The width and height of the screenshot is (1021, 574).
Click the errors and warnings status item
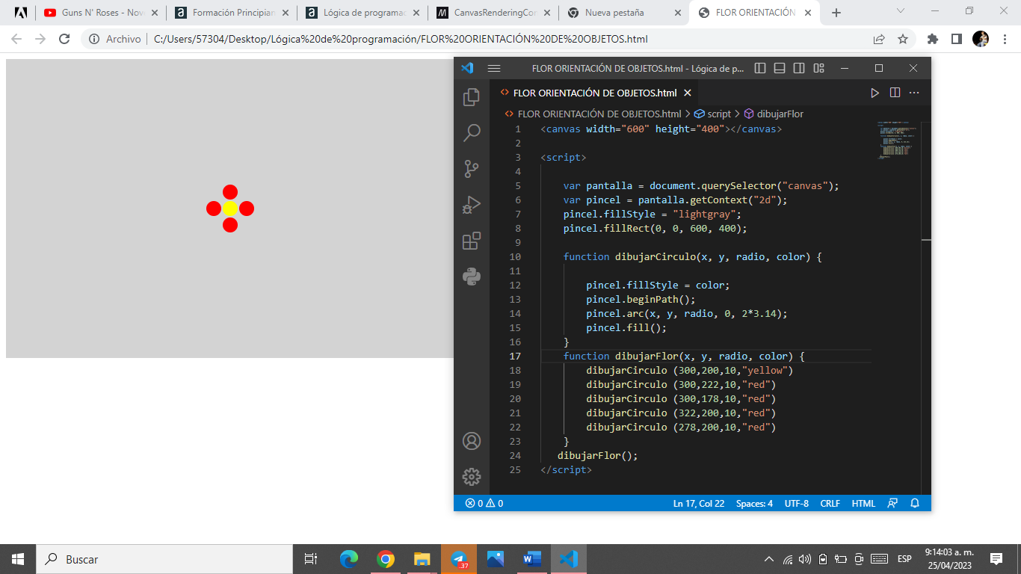[x=484, y=503]
